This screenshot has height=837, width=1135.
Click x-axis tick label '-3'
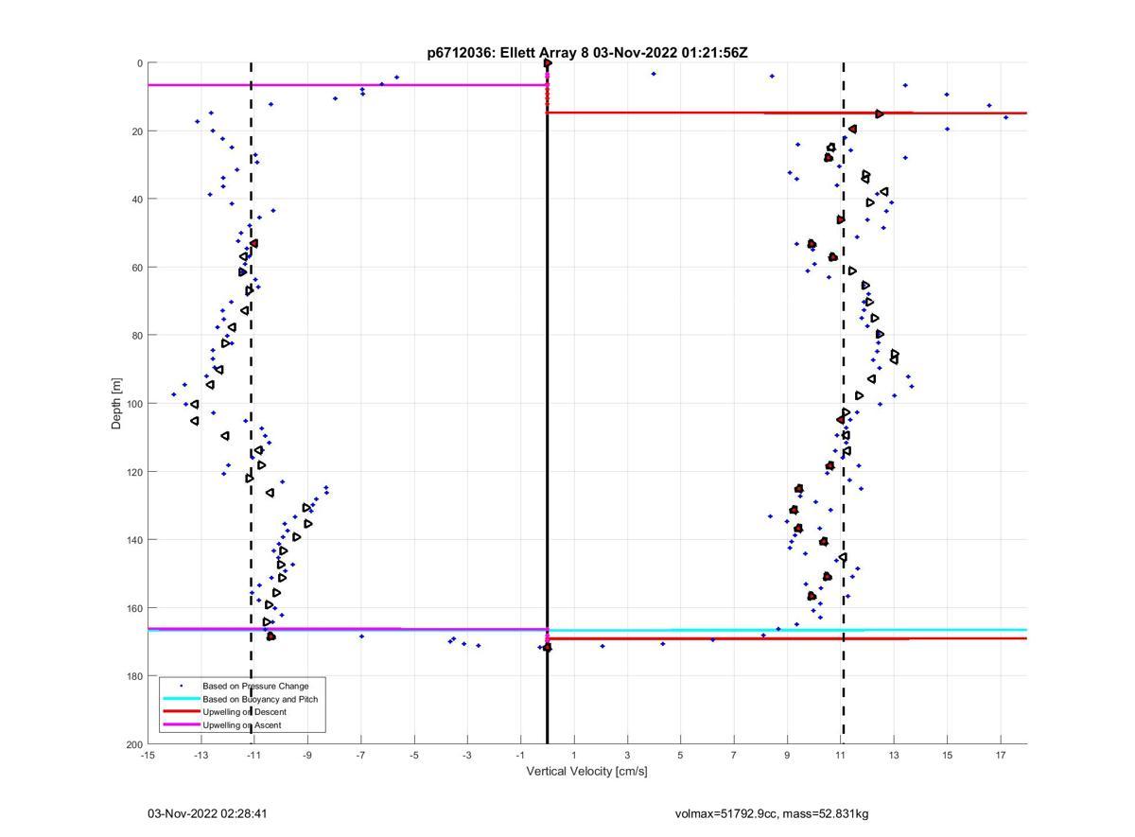point(466,755)
